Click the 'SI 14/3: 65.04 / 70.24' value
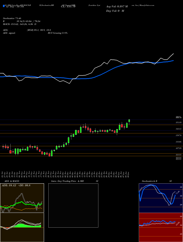Viewport: 183px width, 242px height. [x=29, y=21]
